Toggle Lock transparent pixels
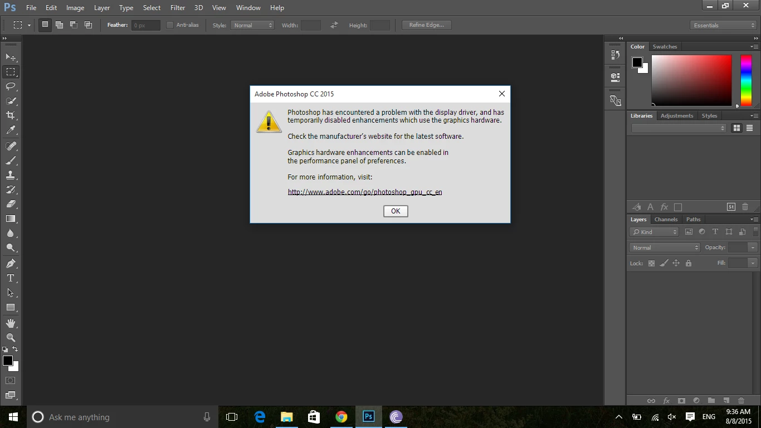The height and width of the screenshot is (428, 761). click(651, 263)
